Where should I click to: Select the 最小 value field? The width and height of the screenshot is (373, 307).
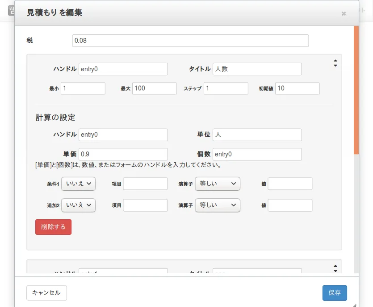point(83,88)
